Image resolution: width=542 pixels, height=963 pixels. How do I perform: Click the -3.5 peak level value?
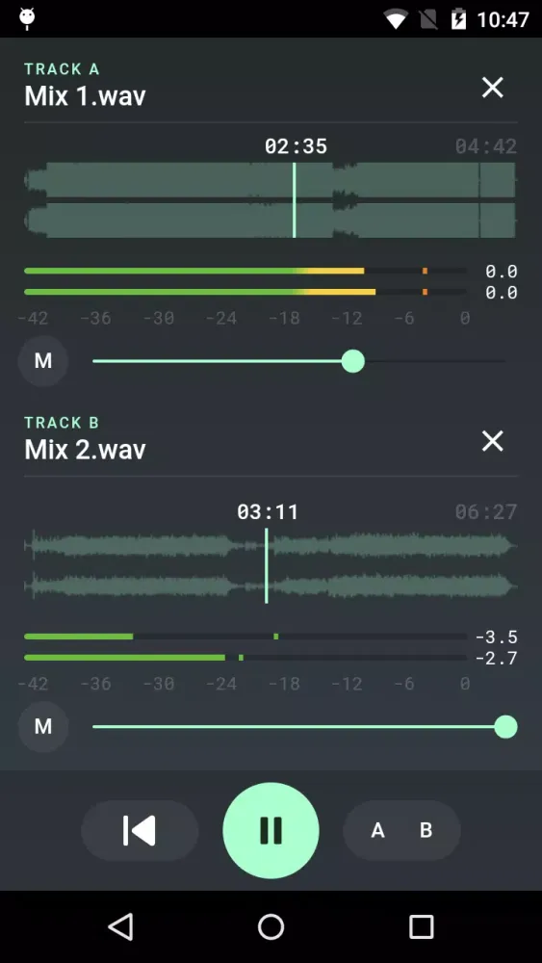pyautogui.click(x=496, y=637)
